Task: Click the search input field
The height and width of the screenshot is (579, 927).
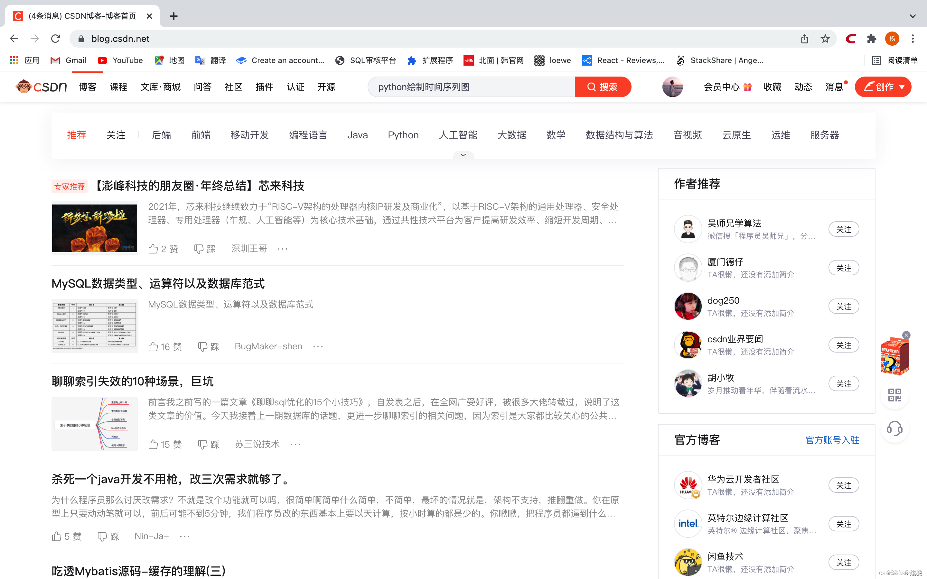Action: pyautogui.click(x=471, y=87)
